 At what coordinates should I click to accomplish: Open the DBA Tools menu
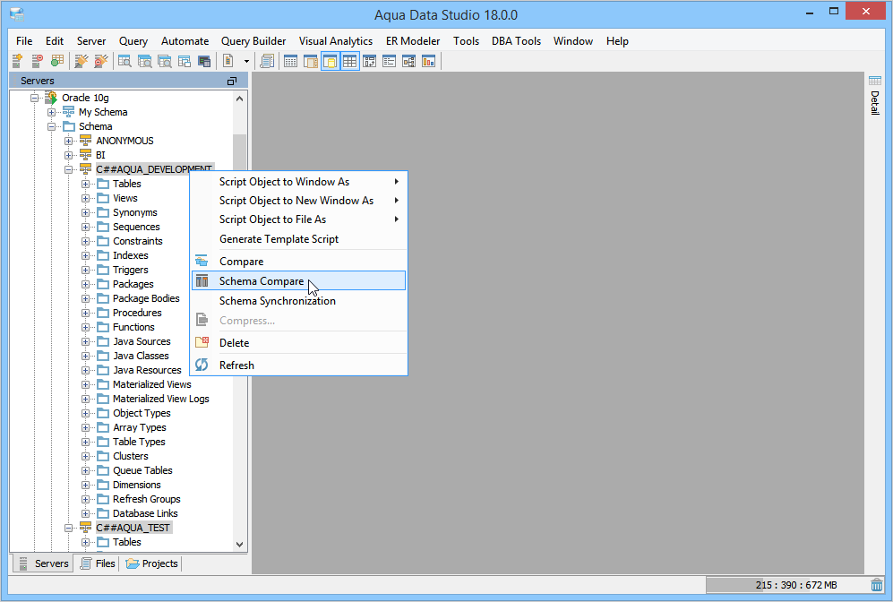pyautogui.click(x=516, y=41)
